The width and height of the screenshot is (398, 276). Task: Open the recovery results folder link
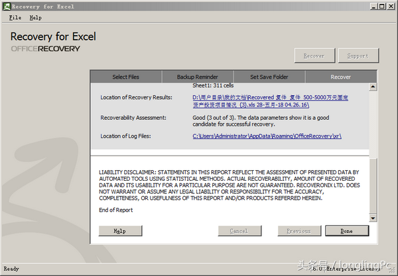pyautogui.click(x=270, y=101)
